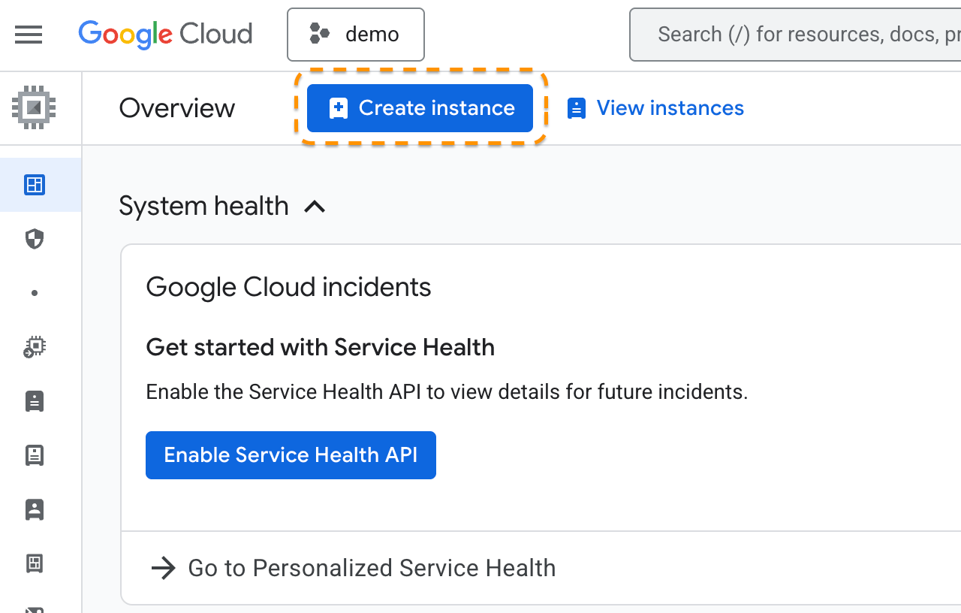Open the hamburger navigation menu

[29, 35]
